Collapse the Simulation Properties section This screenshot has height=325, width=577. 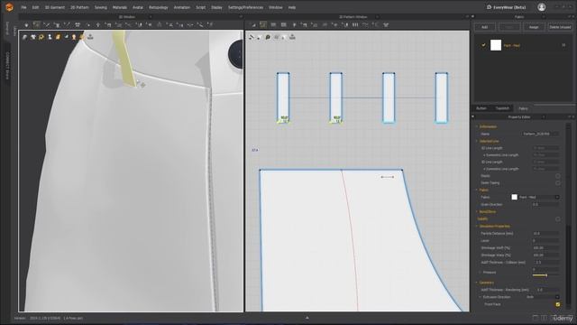[477, 227]
